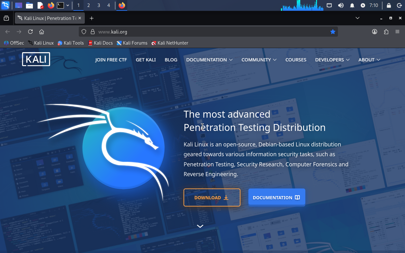Open the extensions puzzle icon

[386, 32]
